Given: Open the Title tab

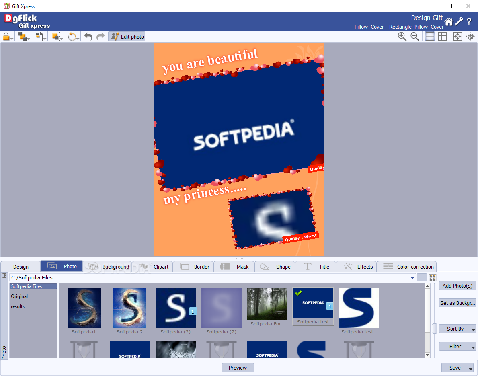Looking at the screenshot, I should point(316,267).
